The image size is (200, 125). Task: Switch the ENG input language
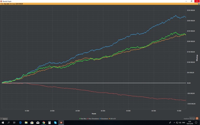[183, 123]
